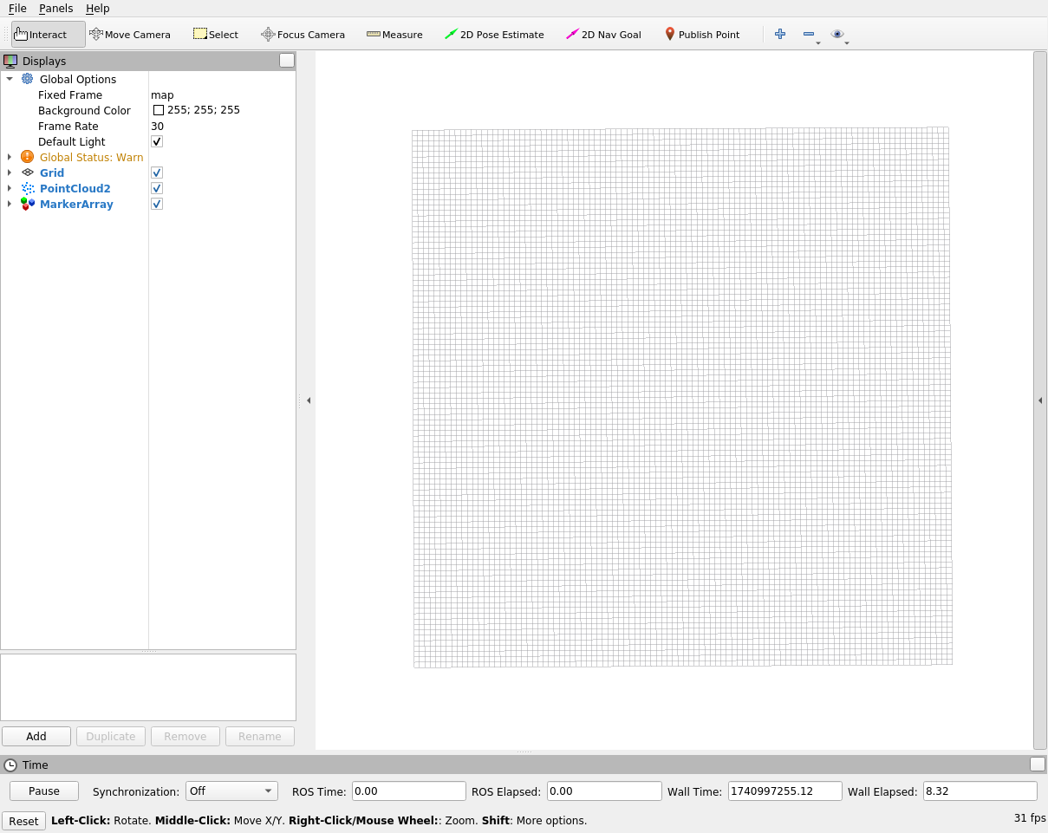Expand the Global Status: Warn node
Image resolution: width=1048 pixels, height=833 pixels.
10,157
